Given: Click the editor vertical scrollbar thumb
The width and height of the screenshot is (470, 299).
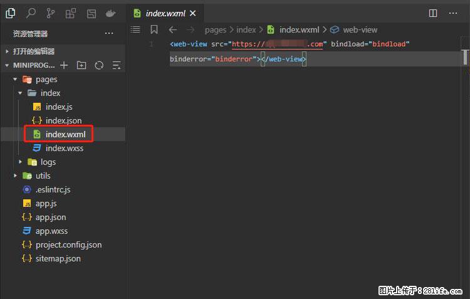Looking at the screenshot, I should coord(466,56).
